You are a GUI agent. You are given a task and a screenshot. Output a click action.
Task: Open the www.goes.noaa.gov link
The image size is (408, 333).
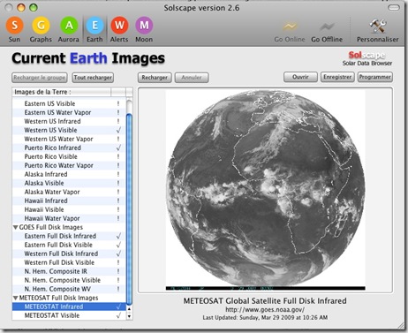tap(265, 310)
